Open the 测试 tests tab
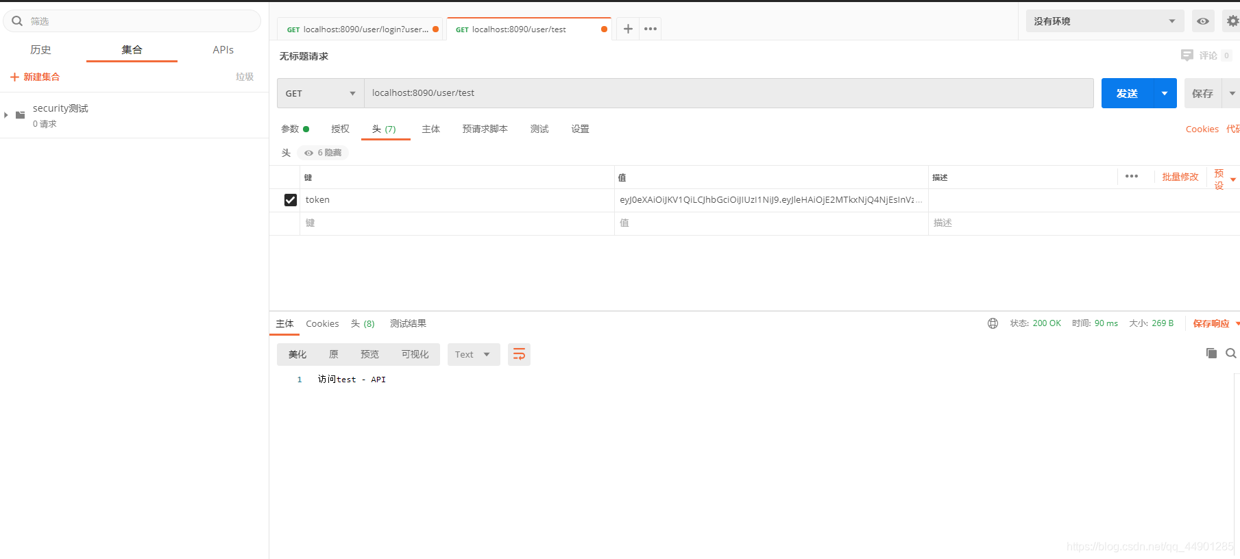Image resolution: width=1240 pixels, height=559 pixels. click(x=539, y=129)
